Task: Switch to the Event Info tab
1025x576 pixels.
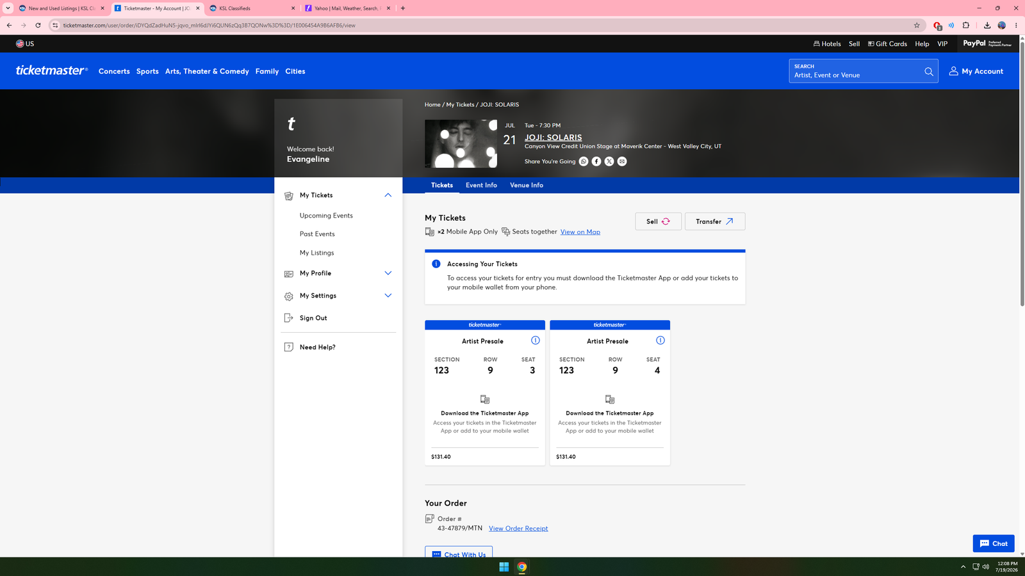Action: click(x=481, y=185)
